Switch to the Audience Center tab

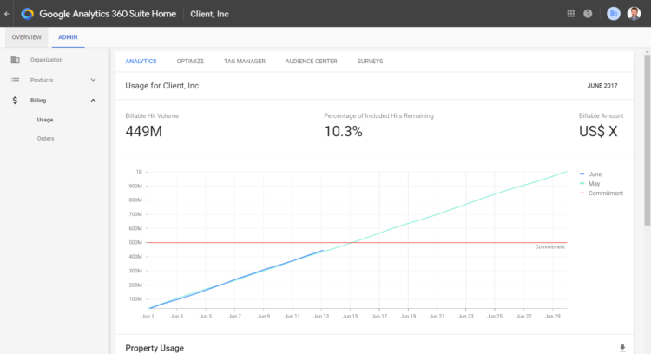tap(312, 61)
